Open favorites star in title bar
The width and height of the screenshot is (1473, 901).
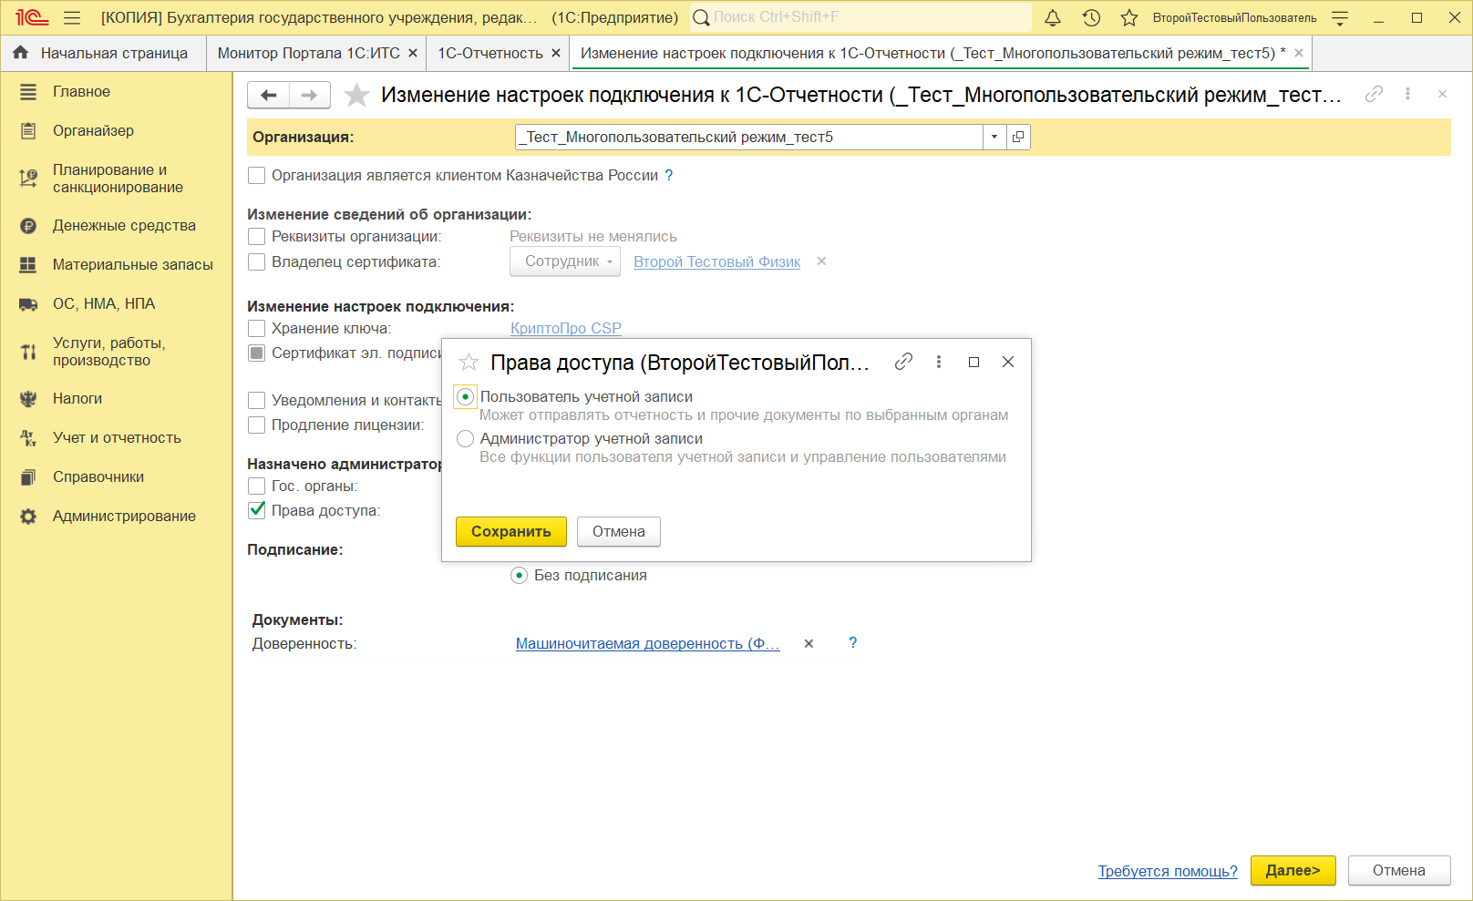pyautogui.click(x=1129, y=17)
